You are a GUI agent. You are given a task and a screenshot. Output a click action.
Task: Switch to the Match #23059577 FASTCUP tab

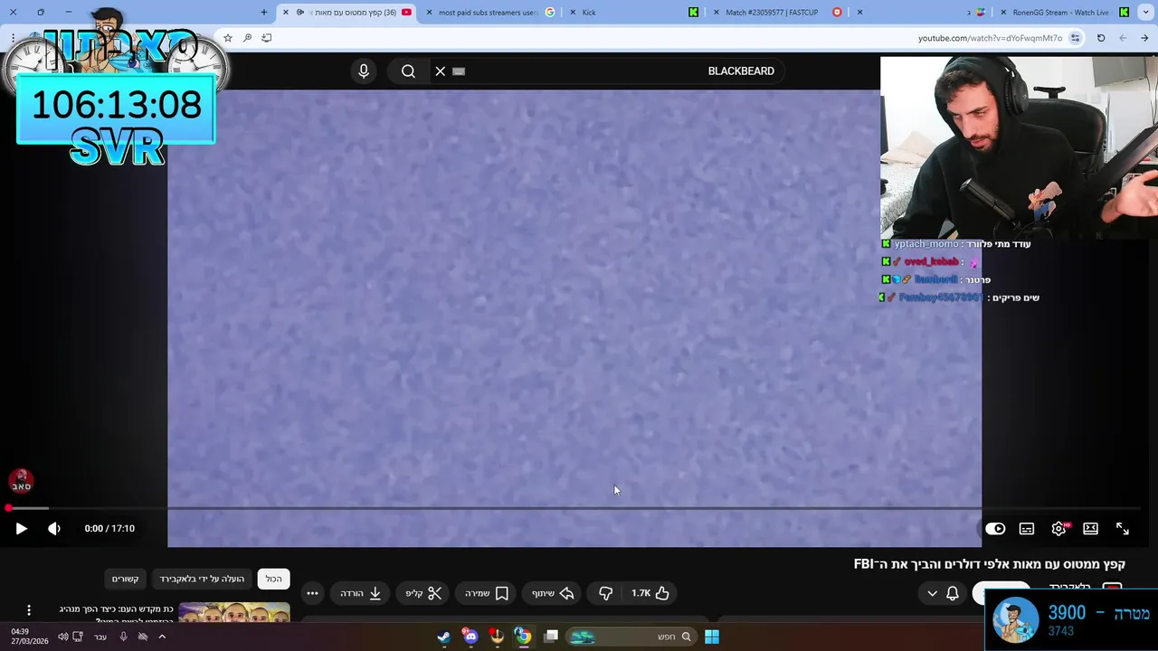point(778,13)
